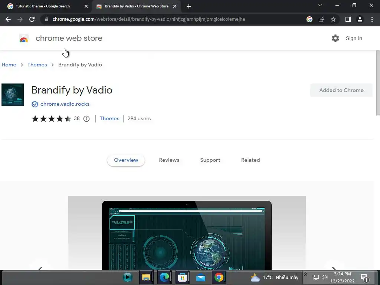
Task: Close the Brandify by Vadio tab
Action: click(x=175, y=6)
